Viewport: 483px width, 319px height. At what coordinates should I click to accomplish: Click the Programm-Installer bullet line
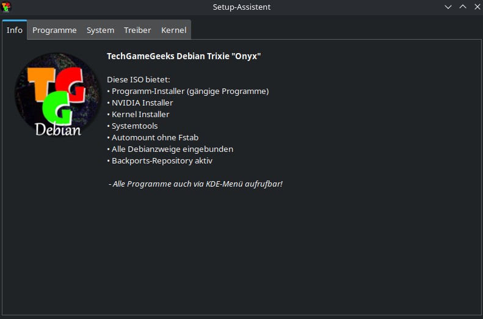(x=188, y=91)
